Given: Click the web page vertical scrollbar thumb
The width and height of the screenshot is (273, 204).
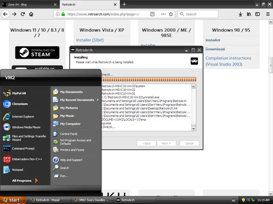Looking at the screenshot, I should tap(271, 65).
